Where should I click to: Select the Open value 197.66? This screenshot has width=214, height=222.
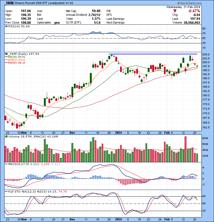26,11
